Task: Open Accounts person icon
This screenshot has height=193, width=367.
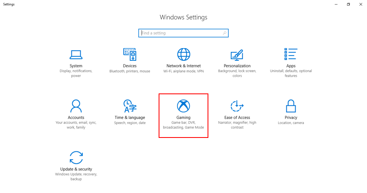Action: (76, 106)
